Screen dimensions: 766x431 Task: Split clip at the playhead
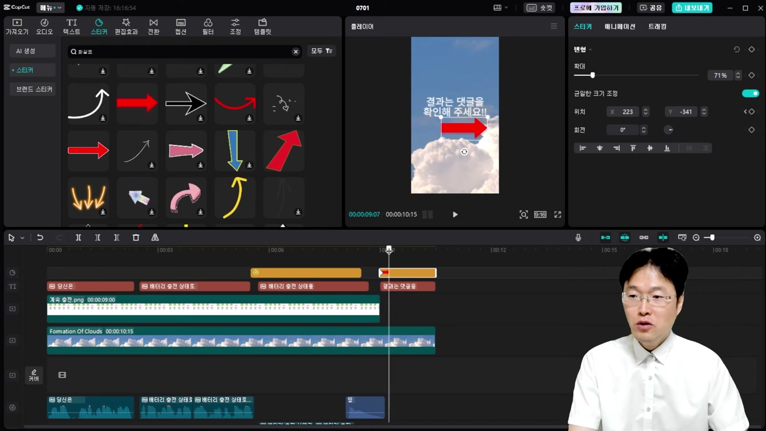tap(78, 237)
